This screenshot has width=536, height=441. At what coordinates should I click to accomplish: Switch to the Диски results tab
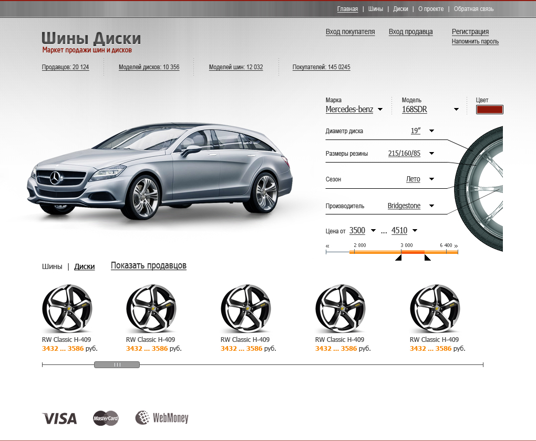pyautogui.click(x=85, y=266)
